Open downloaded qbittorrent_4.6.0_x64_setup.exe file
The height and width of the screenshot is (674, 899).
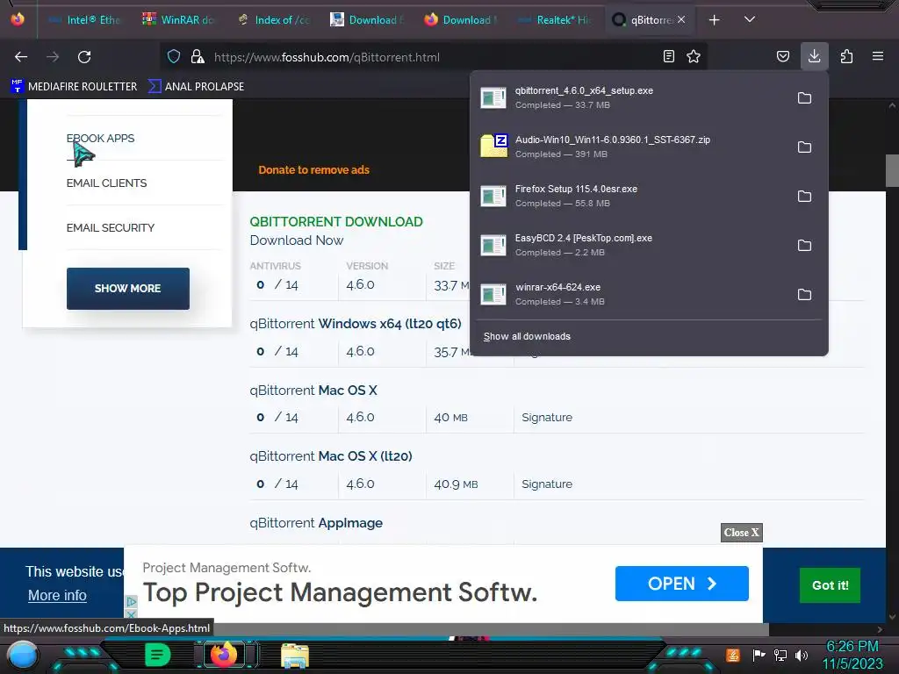pos(630,98)
